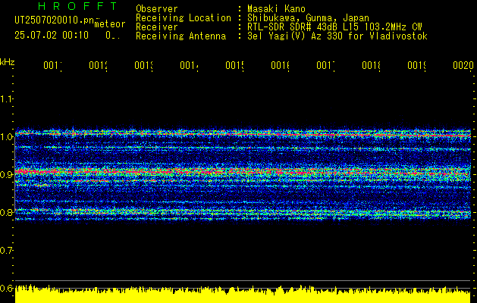Click the yellow signal level graph
Image resolution: width=477 pixels, height=303 pixels.
click(243, 294)
